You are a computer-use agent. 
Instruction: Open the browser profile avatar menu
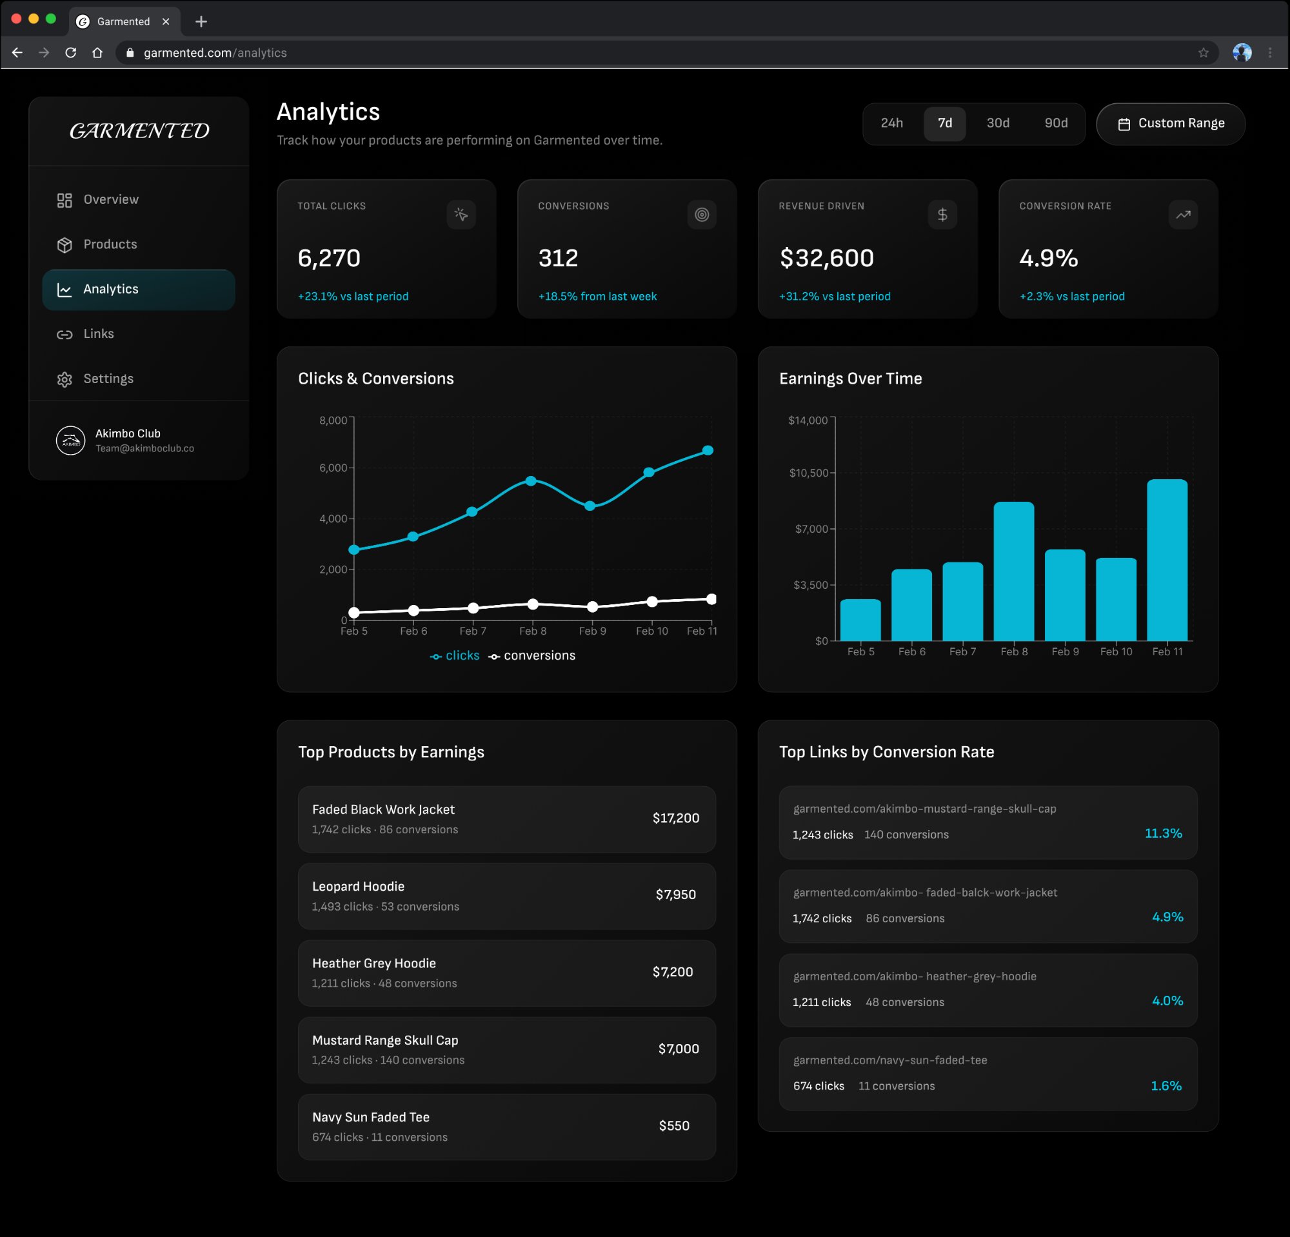coord(1242,53)
